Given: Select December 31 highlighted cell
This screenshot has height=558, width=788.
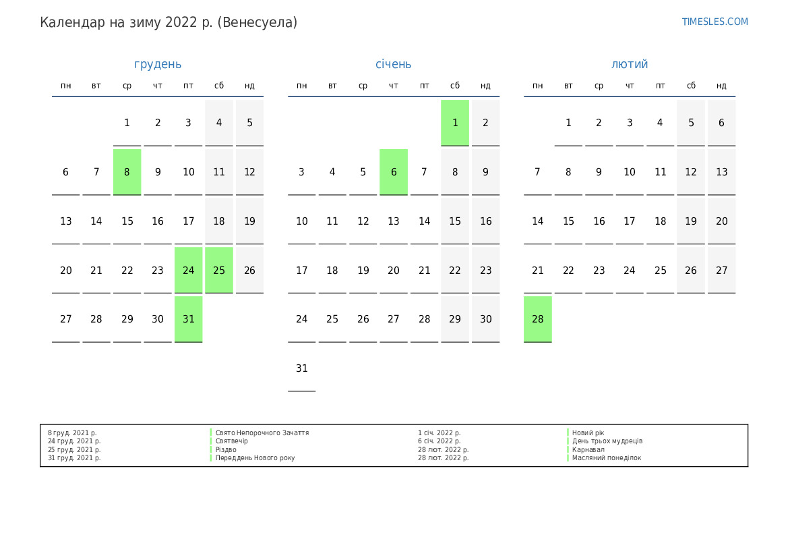Looking at the screenshot, I should coord(189,319).
